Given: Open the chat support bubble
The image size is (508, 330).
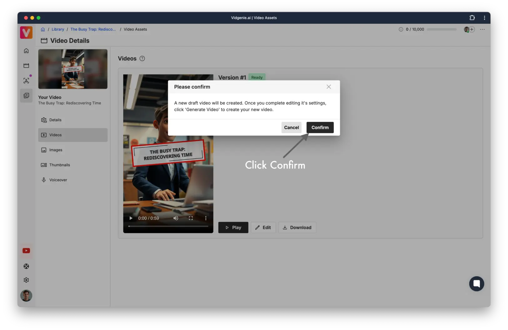Looking at the screenshot, I should coord(477,283).
